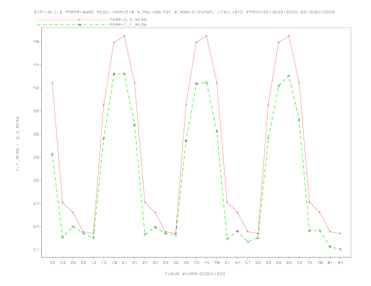Click the 42 forecast hour label on horizontal axis
371x286 pixels.
pos(196,263)
